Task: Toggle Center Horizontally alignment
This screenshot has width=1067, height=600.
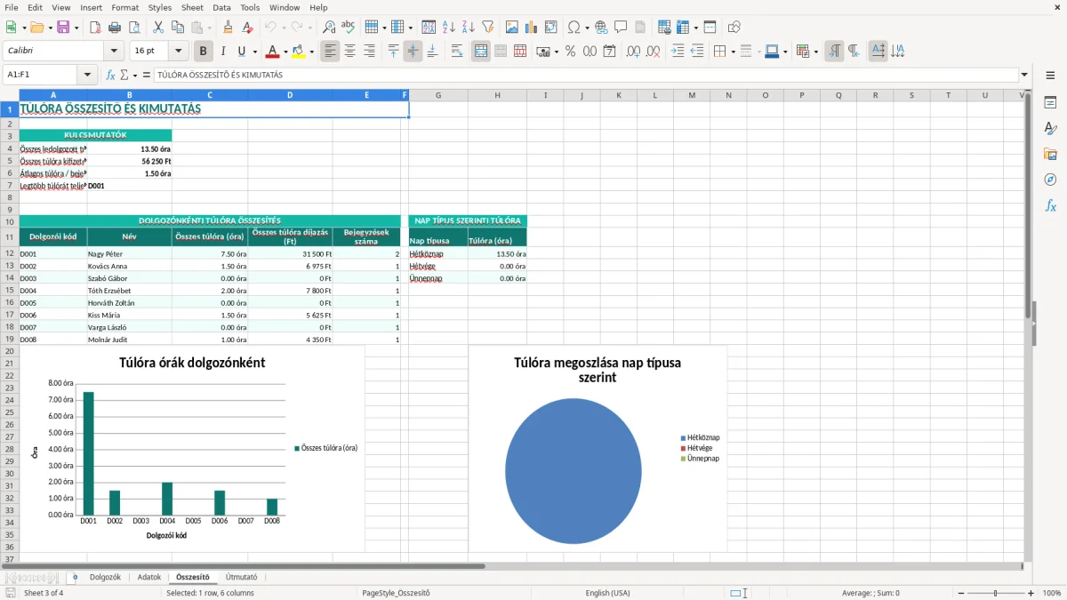Action: click(349, 52)
